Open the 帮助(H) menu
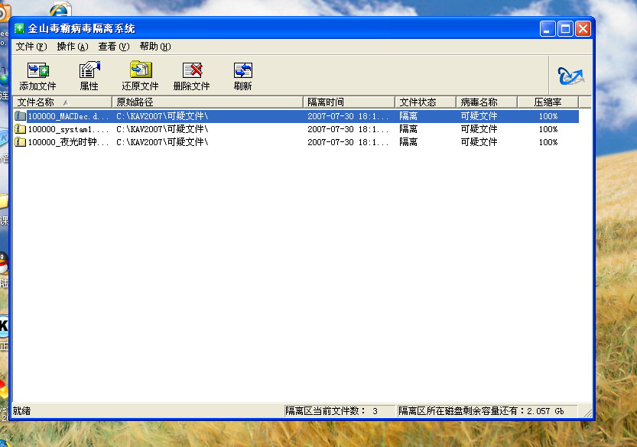The image size is (637, 447). click(155, 47)
